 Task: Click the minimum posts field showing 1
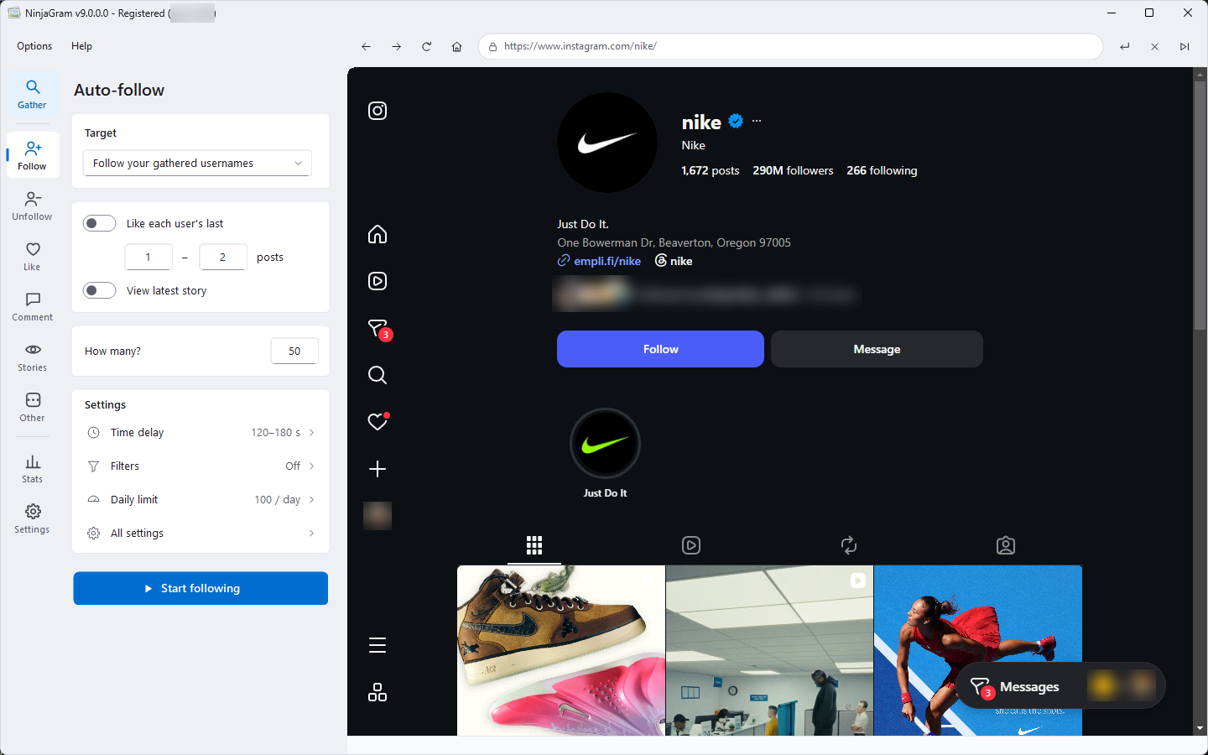point(148,257)
